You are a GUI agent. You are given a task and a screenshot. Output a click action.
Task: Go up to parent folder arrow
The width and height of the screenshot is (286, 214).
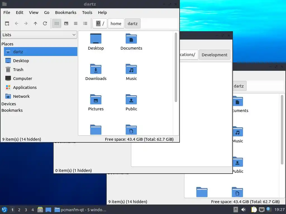click(35, 23)
